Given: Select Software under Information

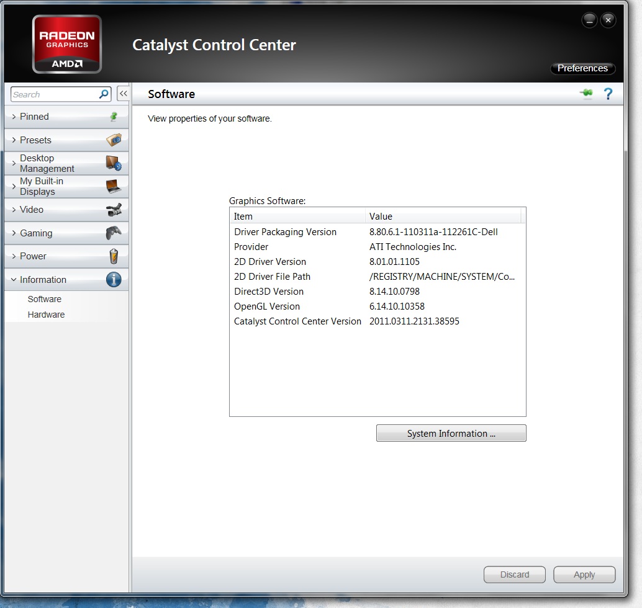Looking at the screenshot, I should coord(44,299).
